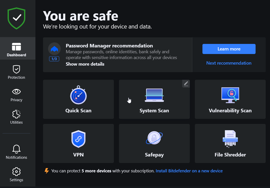Start System Scan via laptop icon
This screenshot has width=270, height=188.
tap(154, 95)
